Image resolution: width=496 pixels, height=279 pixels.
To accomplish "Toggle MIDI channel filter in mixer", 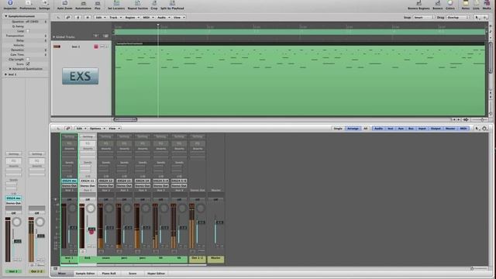I will coord(463,129).
